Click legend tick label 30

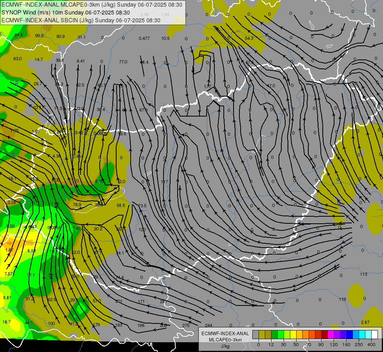coord(283,345)
